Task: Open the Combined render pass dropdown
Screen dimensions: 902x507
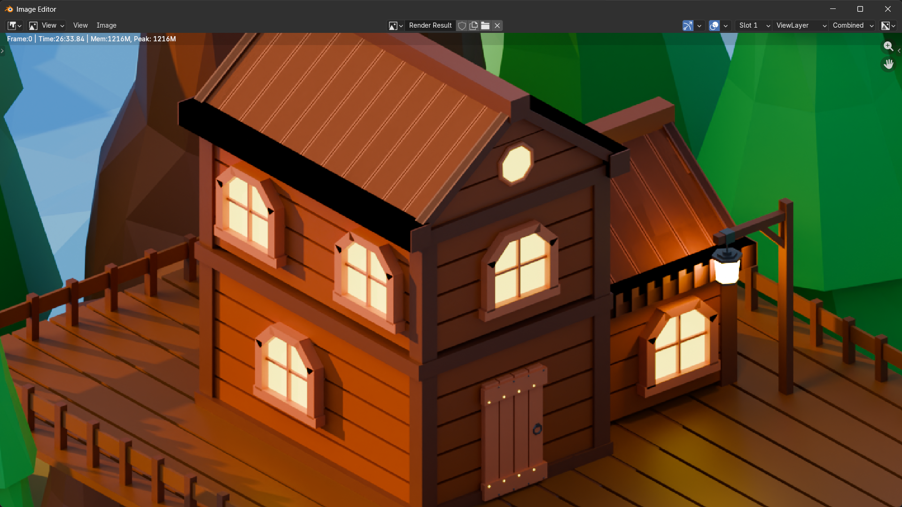Action: click(x=853, y=25)
